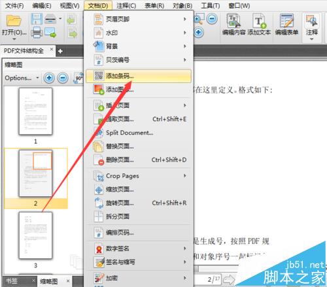Expand the arrow below 注释 tool
The image size is (327, 287).
(312, 39)
